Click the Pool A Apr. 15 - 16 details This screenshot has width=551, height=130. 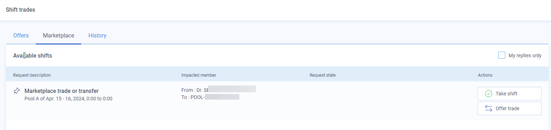[68, 99]
